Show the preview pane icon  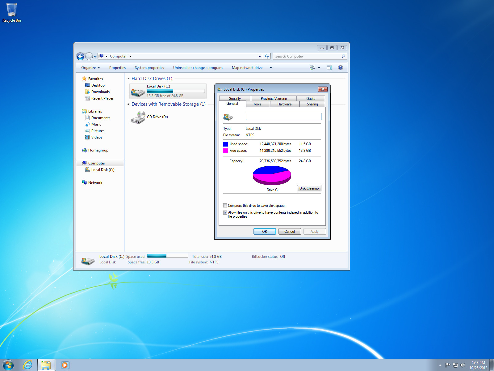[329, 68]
